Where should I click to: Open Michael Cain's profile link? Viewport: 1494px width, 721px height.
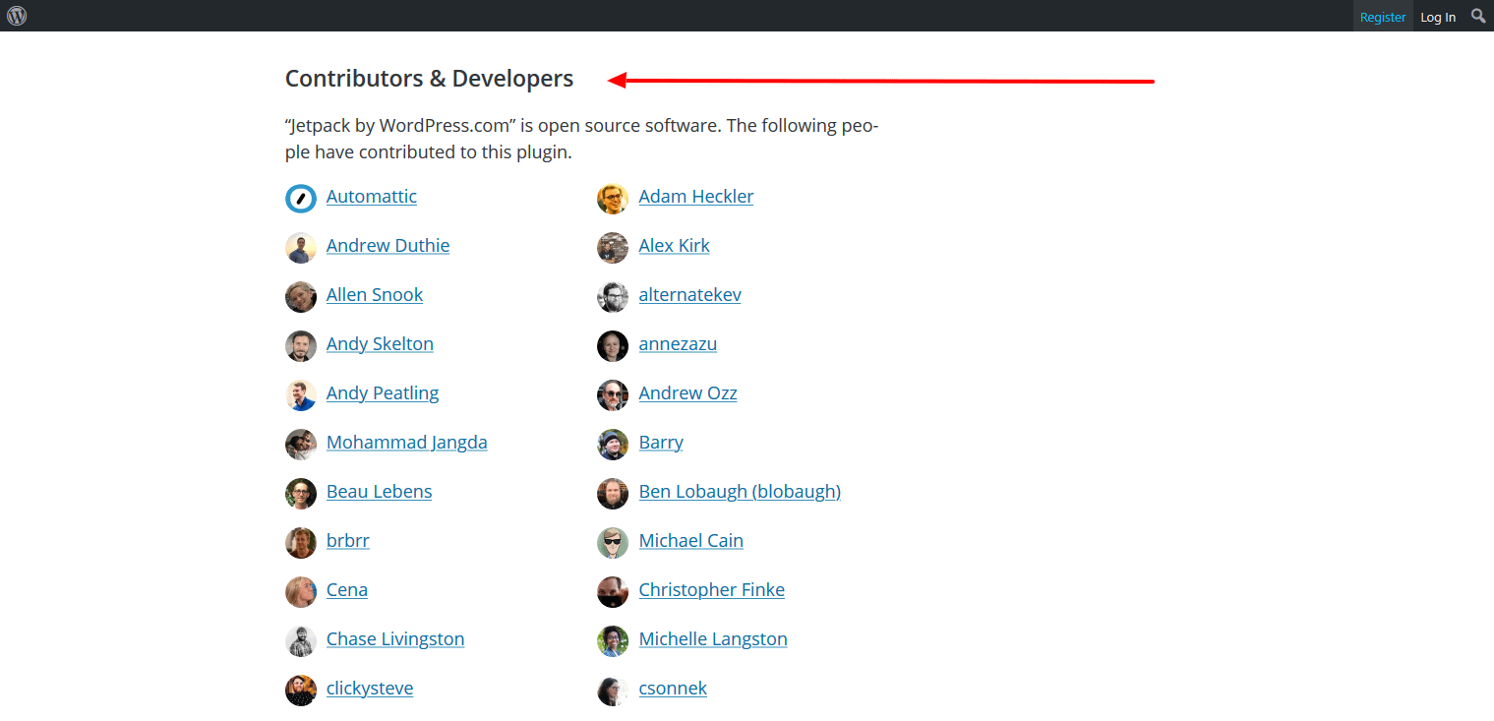pos(691,540)
